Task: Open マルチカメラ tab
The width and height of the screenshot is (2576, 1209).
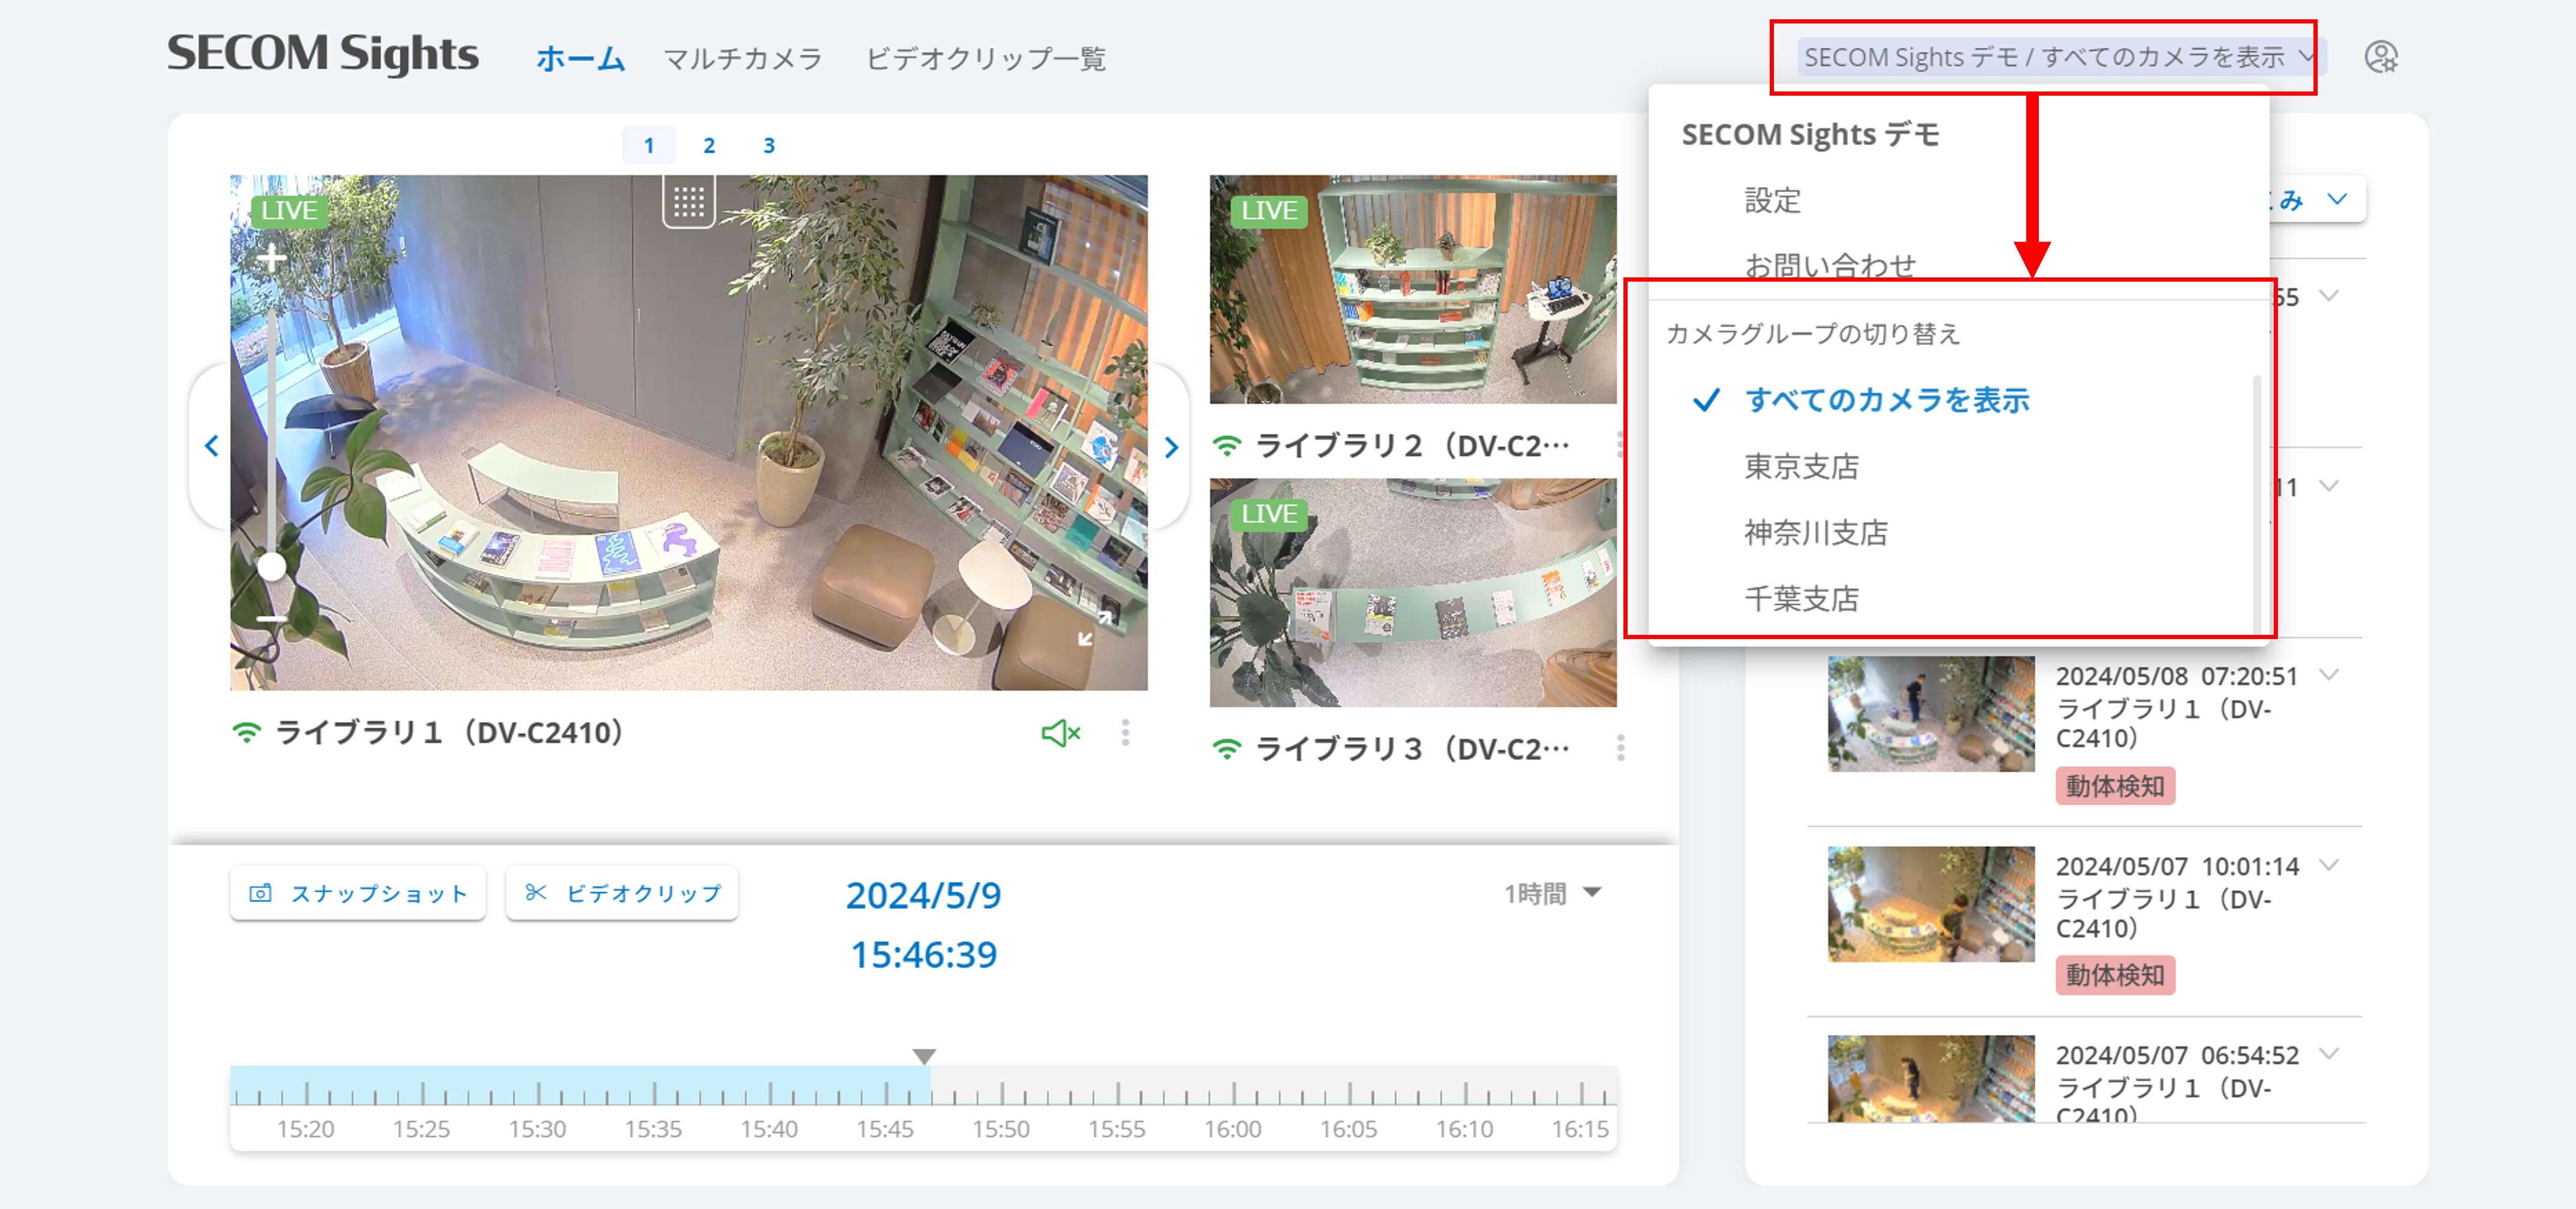Action: tap(743, 59)
